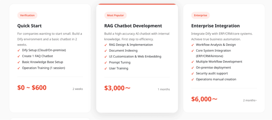
Task: Click the checkmark next to Security audit support
Action: pyautogui.click(x=193, y=74)
